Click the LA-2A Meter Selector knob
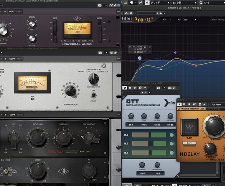The height and width of the screenshot is (186, 225). tap(93, 79)
